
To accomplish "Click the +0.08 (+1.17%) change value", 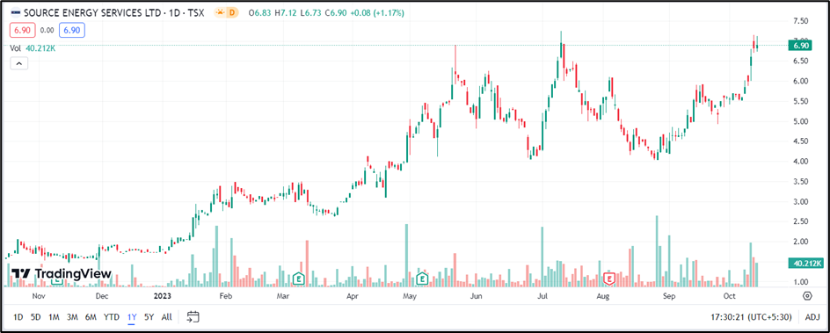I will (378, 13).
